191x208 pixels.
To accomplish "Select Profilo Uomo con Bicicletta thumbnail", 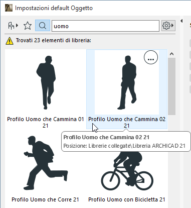I will (x=127, y=171).
